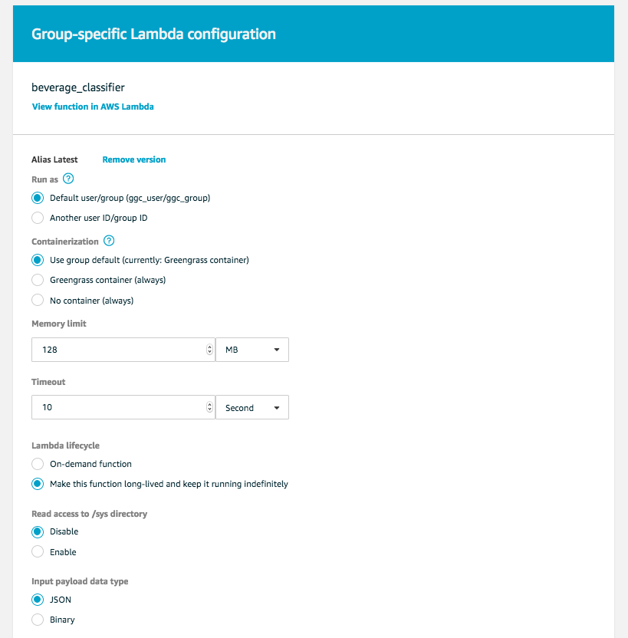Open View function in AWS Lambda link
Image resolution: width=628 pixels, height=638 pixels.
tap(93, 107)
